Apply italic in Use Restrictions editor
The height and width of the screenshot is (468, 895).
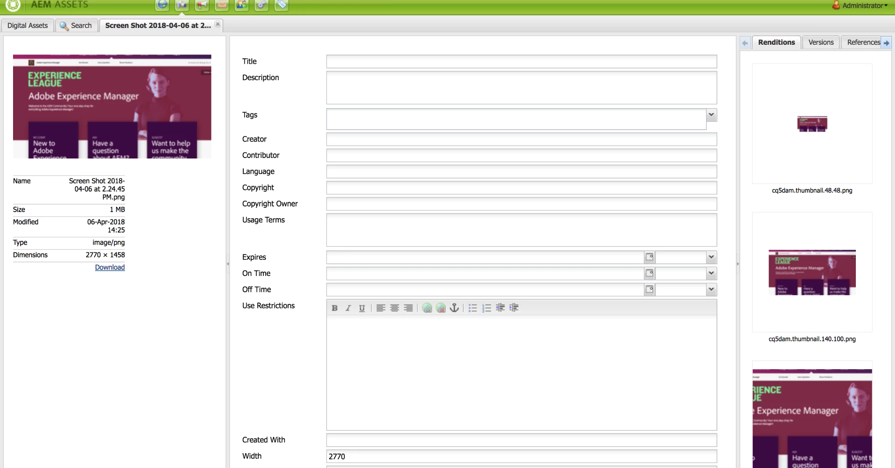point(348,308)
